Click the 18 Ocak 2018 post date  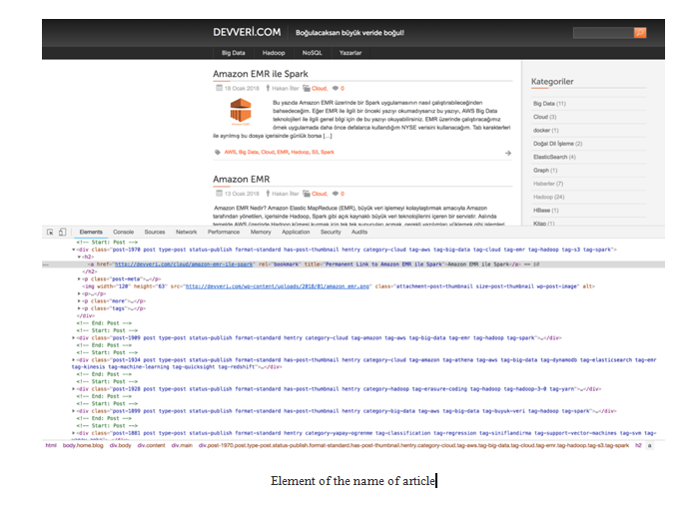[x=242, y=89]
